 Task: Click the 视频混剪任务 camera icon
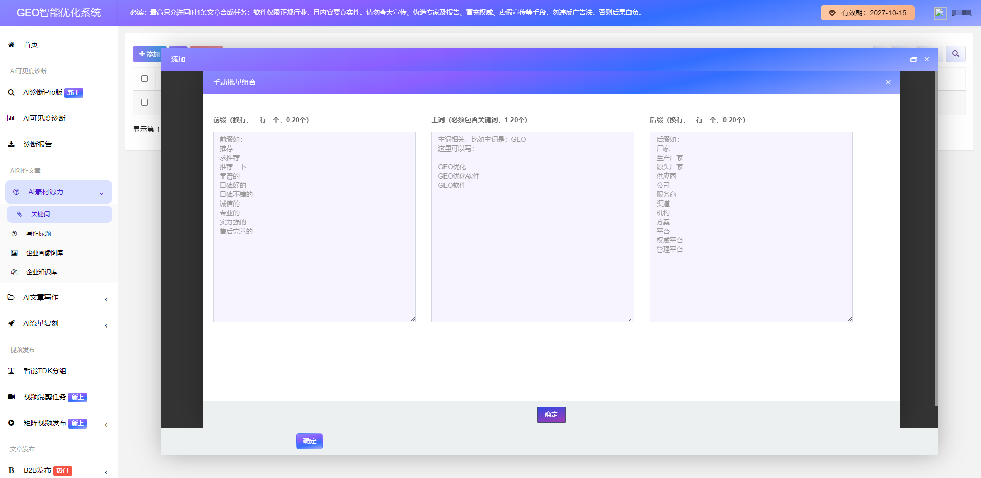coord(11,397)
